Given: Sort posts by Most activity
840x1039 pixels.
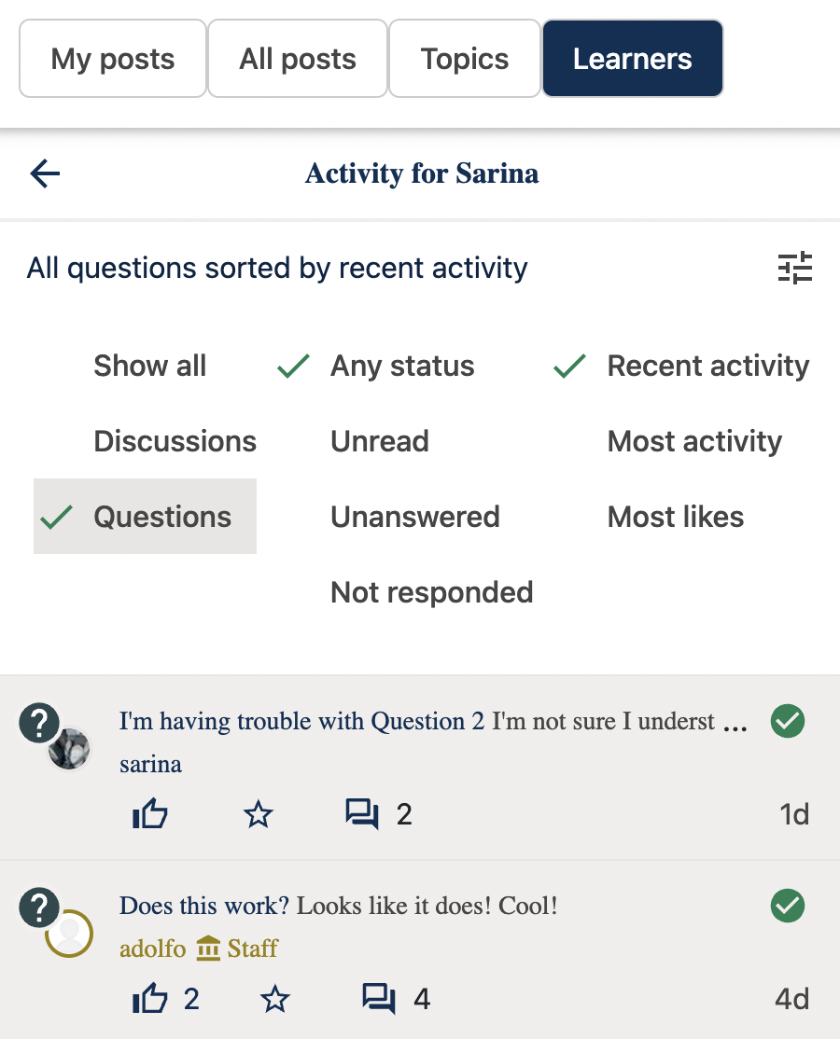Looking at the screenshot, I should [694, 441].
